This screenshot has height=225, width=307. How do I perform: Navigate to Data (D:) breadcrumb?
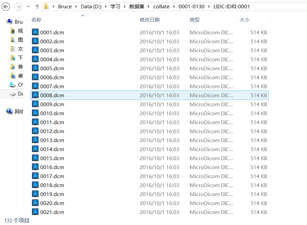(91, 7)
